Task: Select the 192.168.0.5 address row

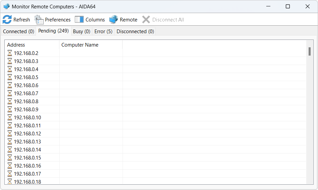Action: pos(26,77)
